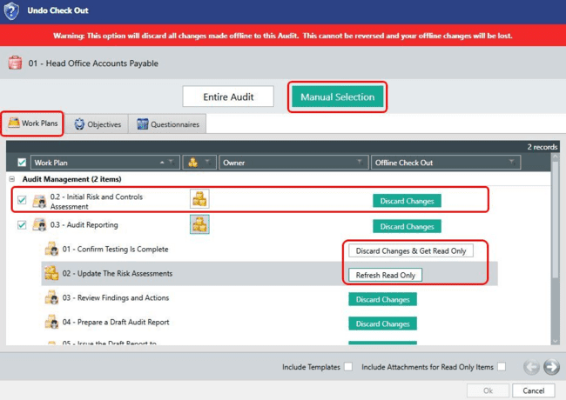Click the next arrow navigation icon
Viewport: 566px width, 400px height.
click(x=551, y=367)
